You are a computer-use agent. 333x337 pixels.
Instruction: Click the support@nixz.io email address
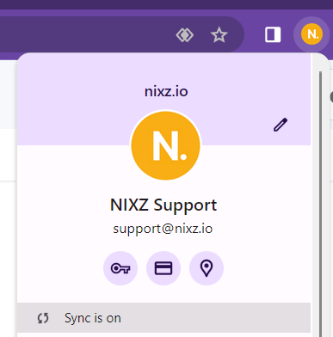[x=163, y=229]
